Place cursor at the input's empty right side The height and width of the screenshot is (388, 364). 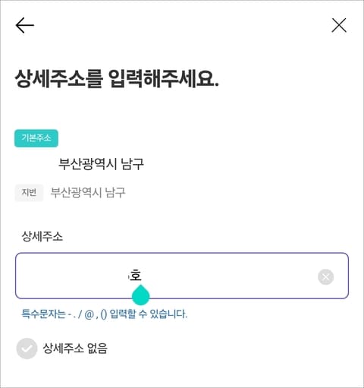227,276
